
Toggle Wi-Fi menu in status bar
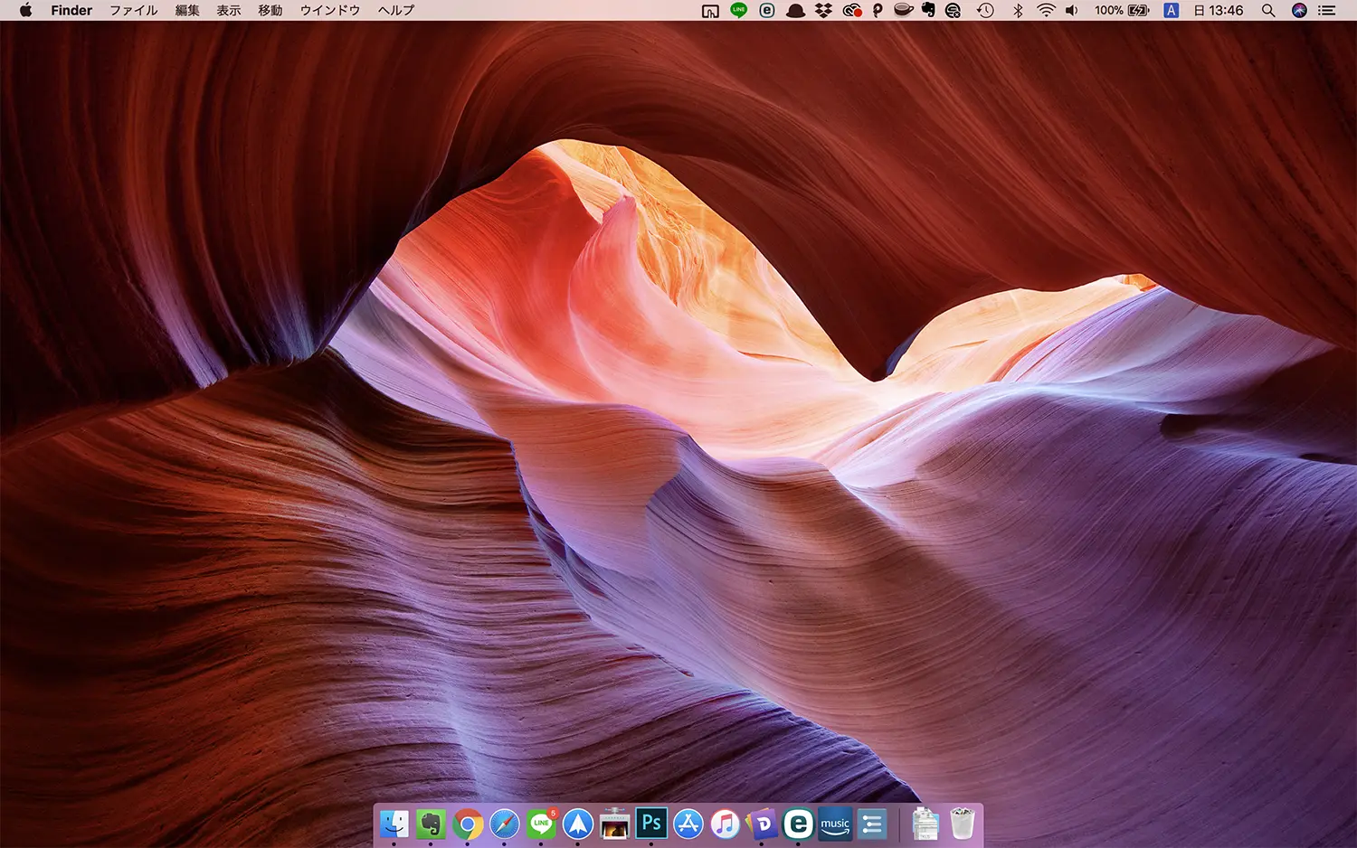pos(1046,11)
